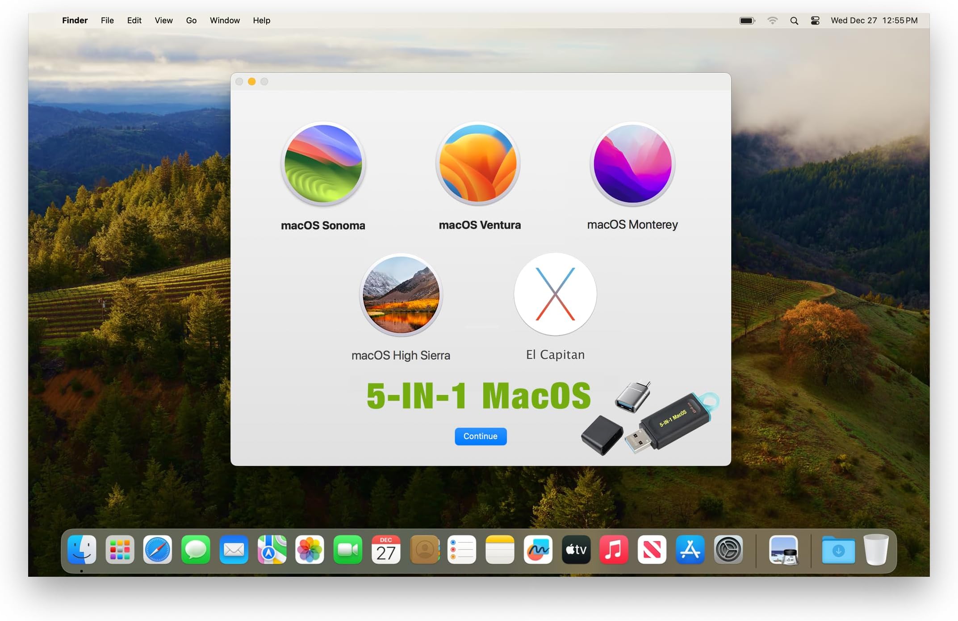Open Apple TV from the Dock
The height and width of the screenshot is (621, 958).
tap(576, 550)
